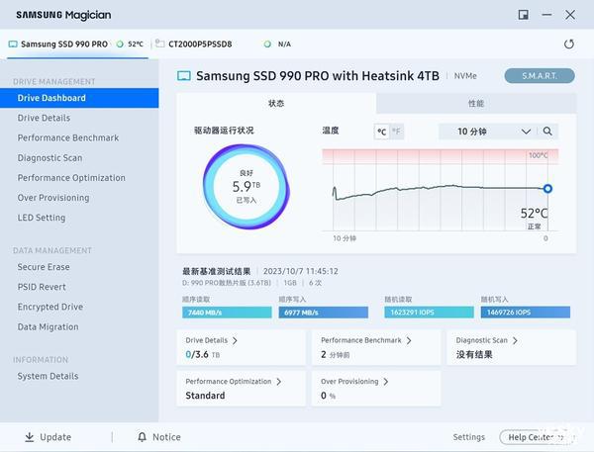594x452 pixels.
Task: Click the green status circle beside 52°C
Action: [120, 45]
